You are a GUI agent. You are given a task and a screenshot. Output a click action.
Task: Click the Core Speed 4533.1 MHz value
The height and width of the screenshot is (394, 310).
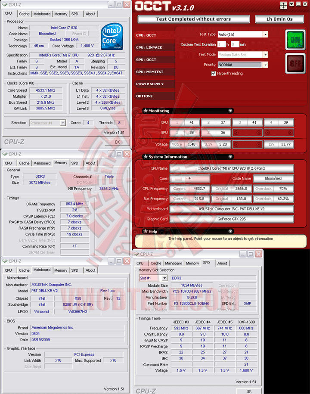[46, 90]
